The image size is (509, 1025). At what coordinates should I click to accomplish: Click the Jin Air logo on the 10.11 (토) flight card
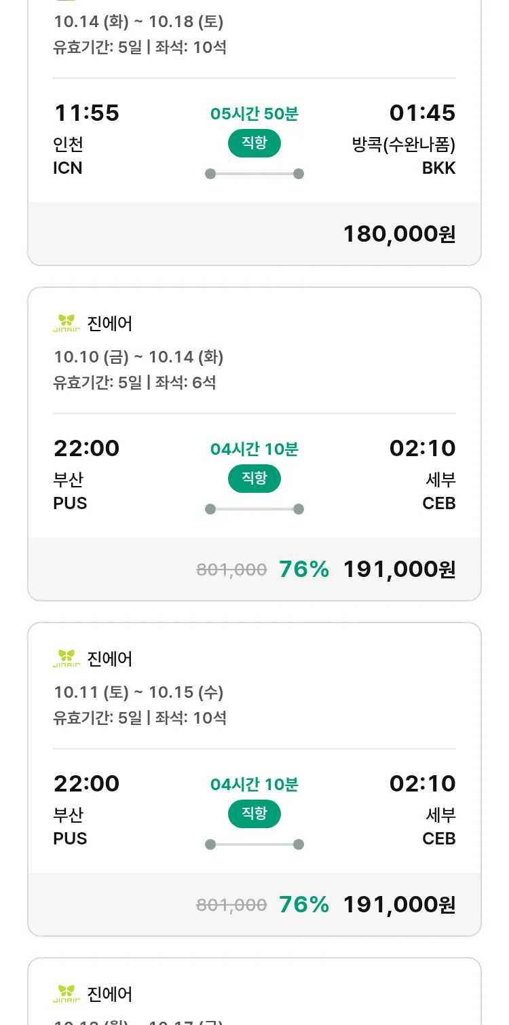tap(67, 658)
